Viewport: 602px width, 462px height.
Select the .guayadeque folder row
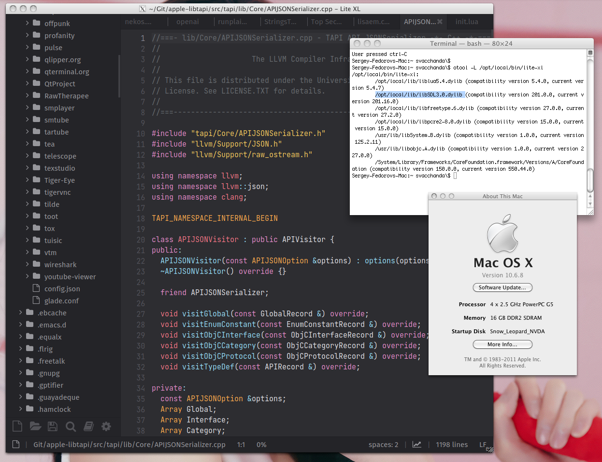click(63, 397)
